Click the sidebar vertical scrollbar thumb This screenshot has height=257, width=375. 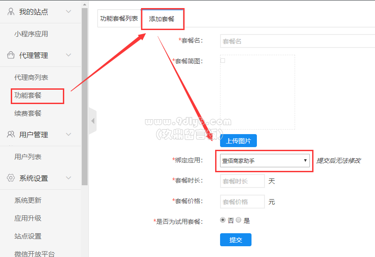point(85,96)
